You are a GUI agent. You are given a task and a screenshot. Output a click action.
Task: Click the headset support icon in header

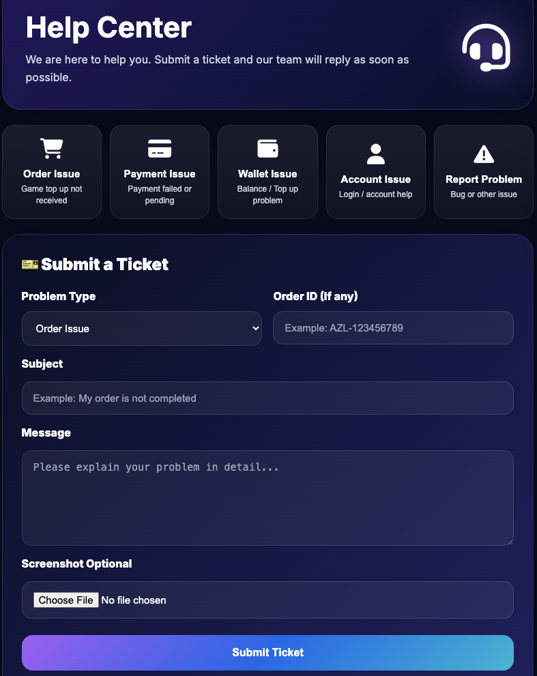pos(486,48)
